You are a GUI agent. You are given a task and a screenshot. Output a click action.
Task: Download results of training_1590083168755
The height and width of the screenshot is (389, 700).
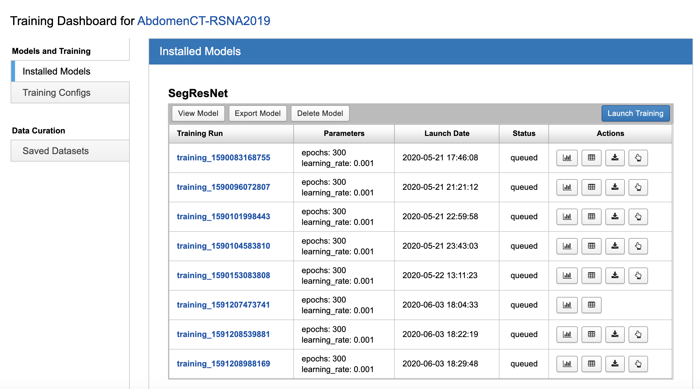coord(615,158)
